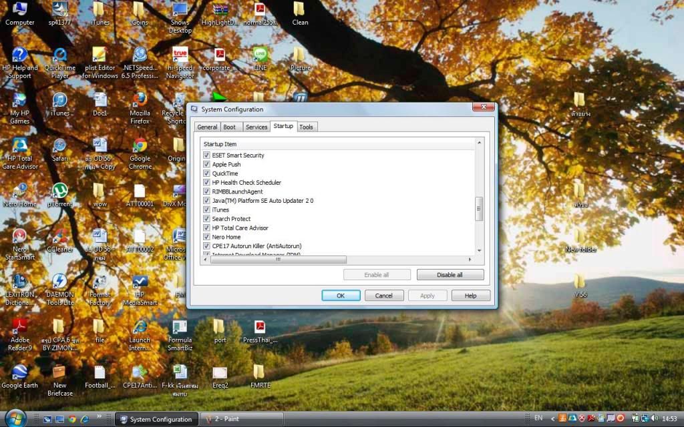Click the Startup Item column header

pos(337,144)
